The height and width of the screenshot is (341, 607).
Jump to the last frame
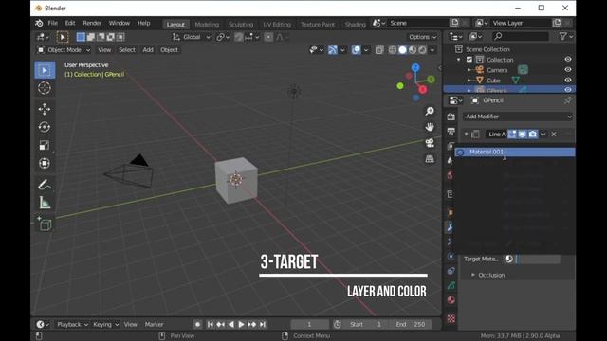click(263, 324)
